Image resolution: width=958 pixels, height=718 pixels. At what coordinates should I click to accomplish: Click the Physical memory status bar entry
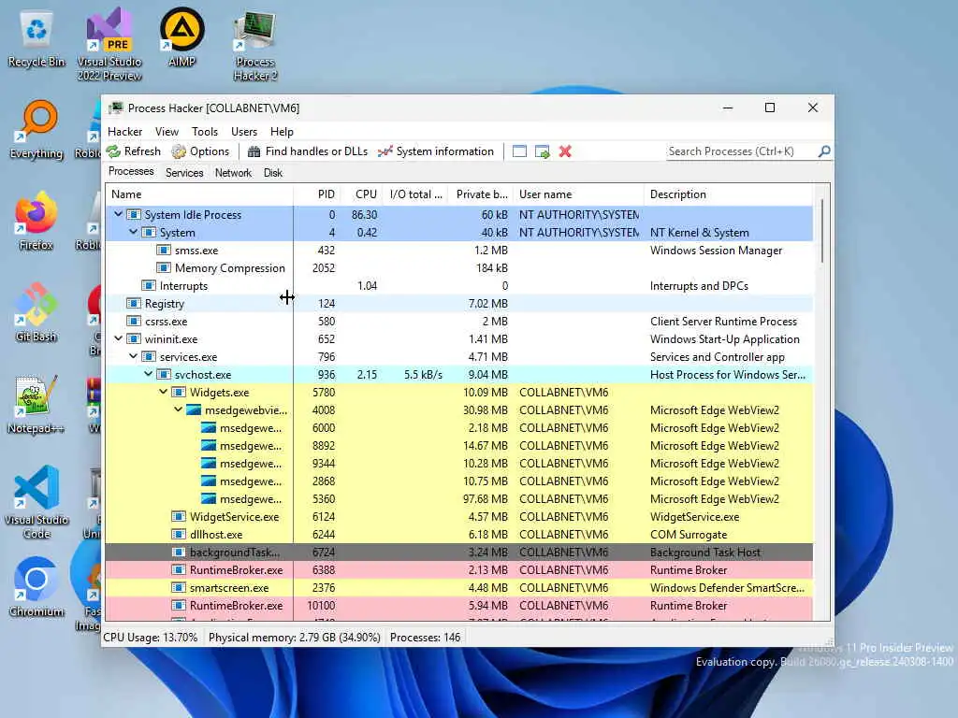click(x=295, y=638)
